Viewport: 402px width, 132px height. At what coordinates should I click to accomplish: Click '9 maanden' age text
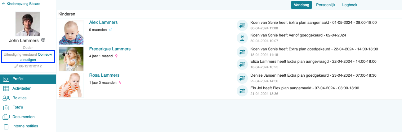click(98, 30)
